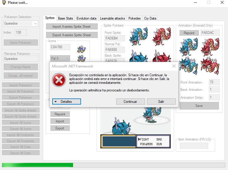The image size is (228, 170).
Task: Click Import A-series Sprite Sheet
Action: pos(72,27)
